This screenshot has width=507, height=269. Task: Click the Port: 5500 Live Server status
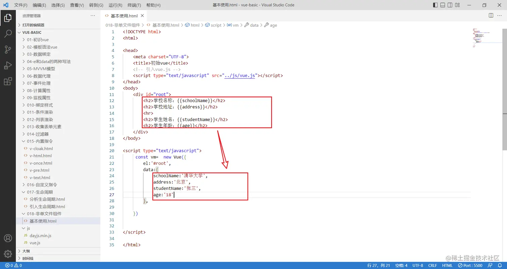470,266
